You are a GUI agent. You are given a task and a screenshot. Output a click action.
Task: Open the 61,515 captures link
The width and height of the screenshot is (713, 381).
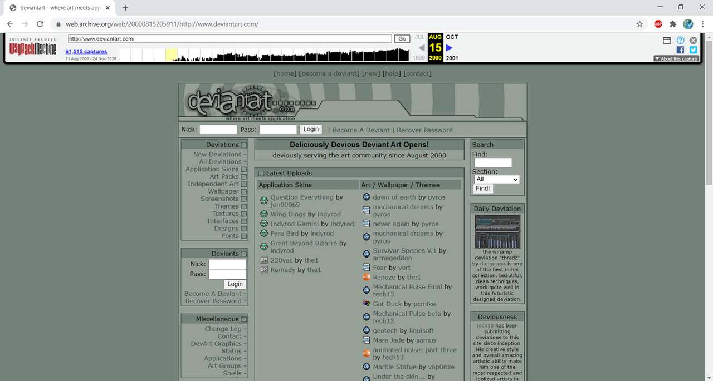tap(86, 52)
